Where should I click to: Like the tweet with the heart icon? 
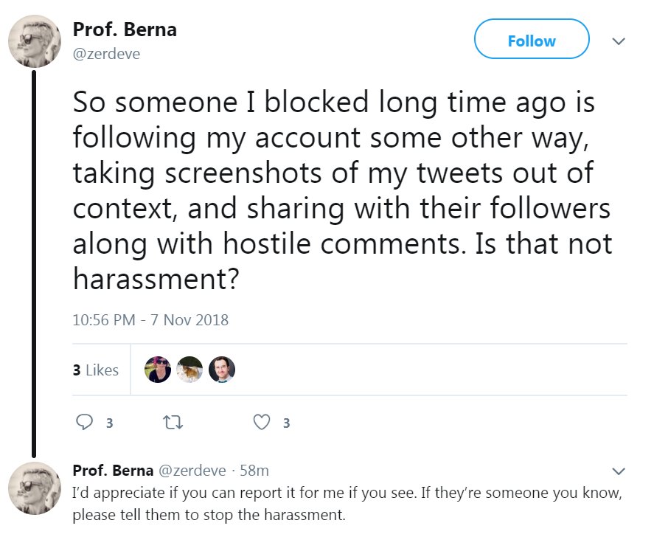pyautogui.click(x=262, y=422)
